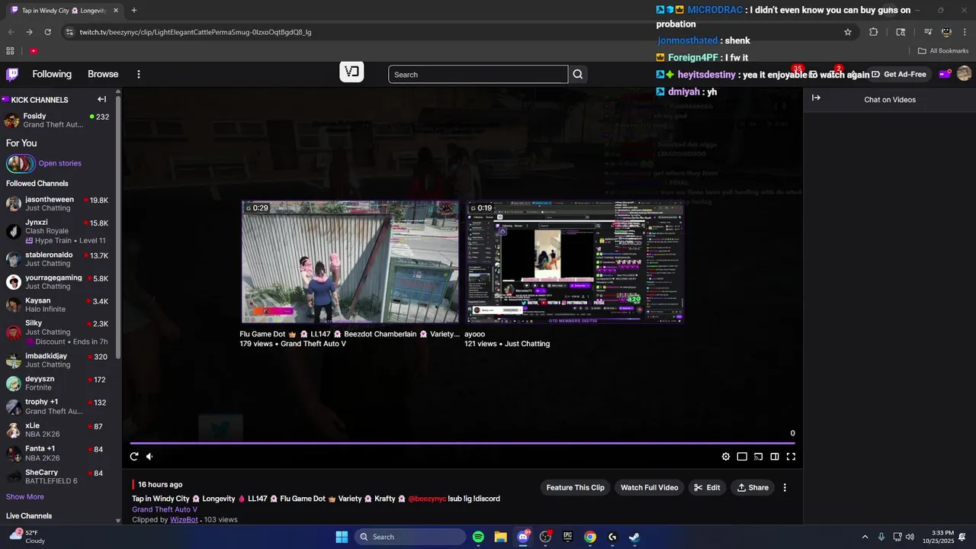Click the purple clip progress bar
This screenshot has height=549, width=976.
click(x=462, y=443)
